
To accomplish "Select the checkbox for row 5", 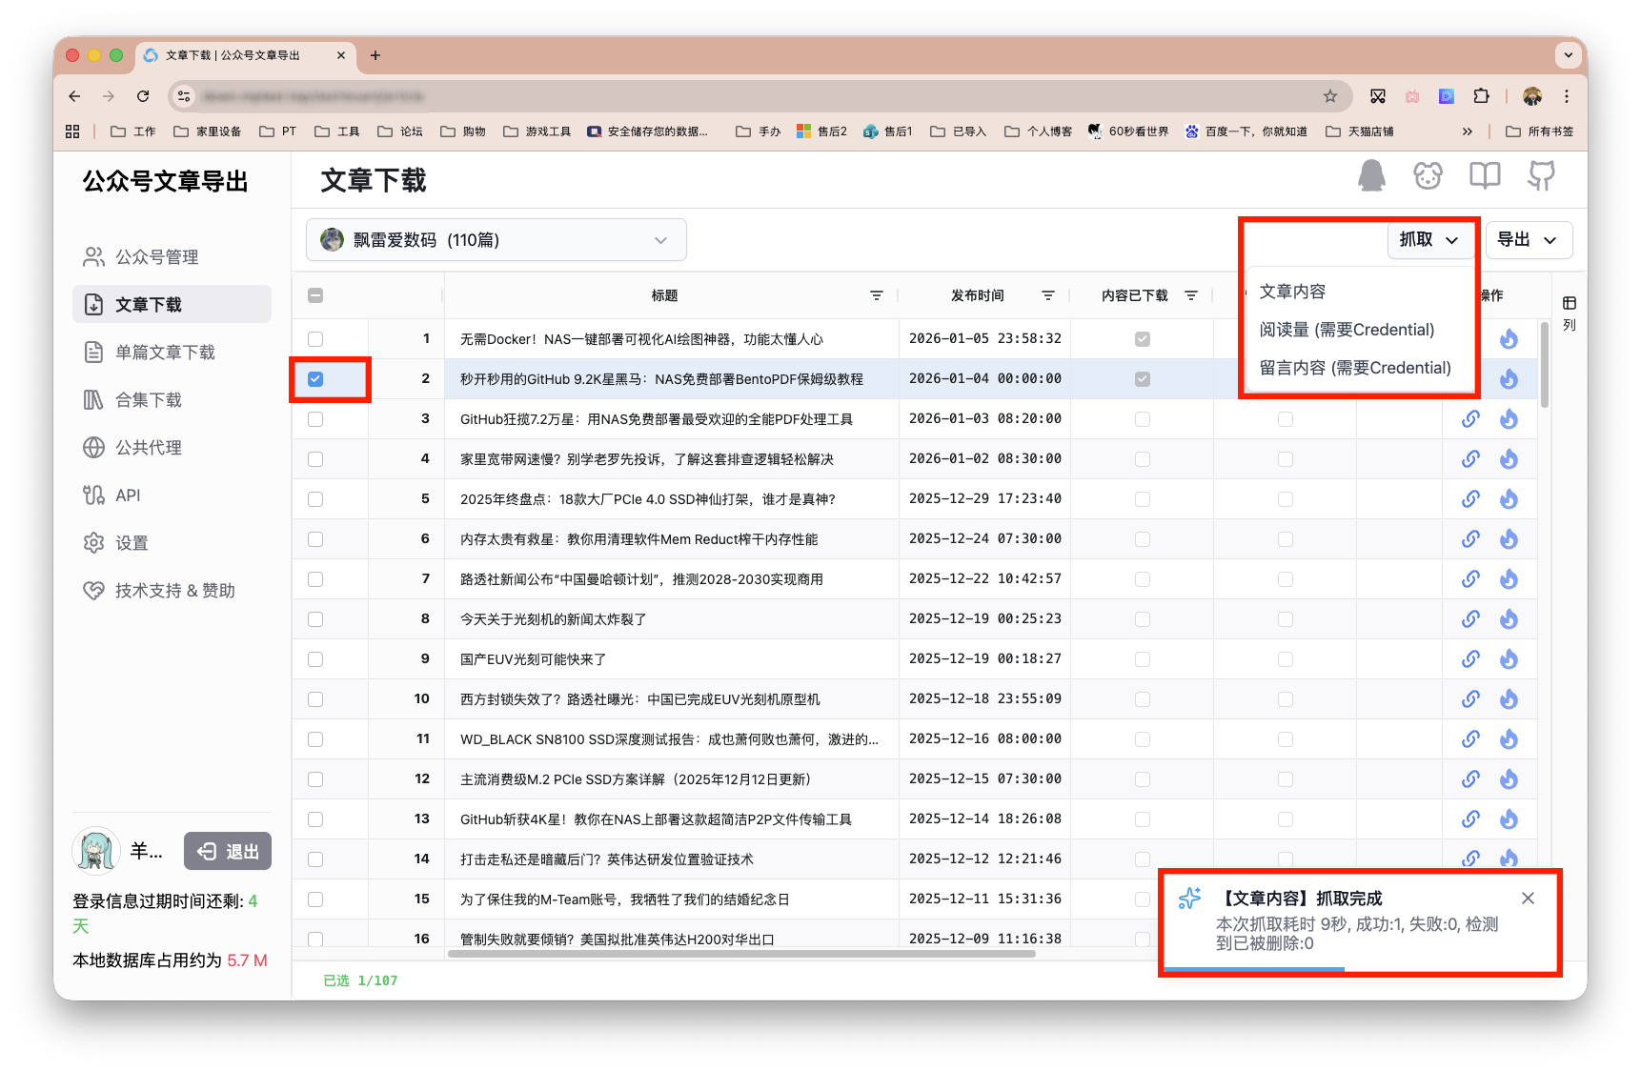I will [x=315, y=498].
